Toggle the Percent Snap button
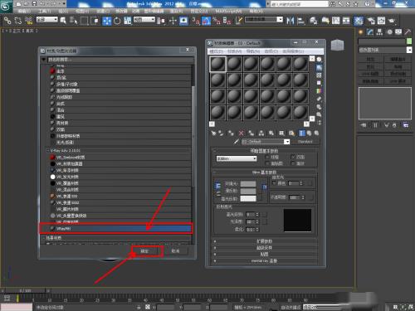This screenshot has width=415, height=311. (217, 21)
